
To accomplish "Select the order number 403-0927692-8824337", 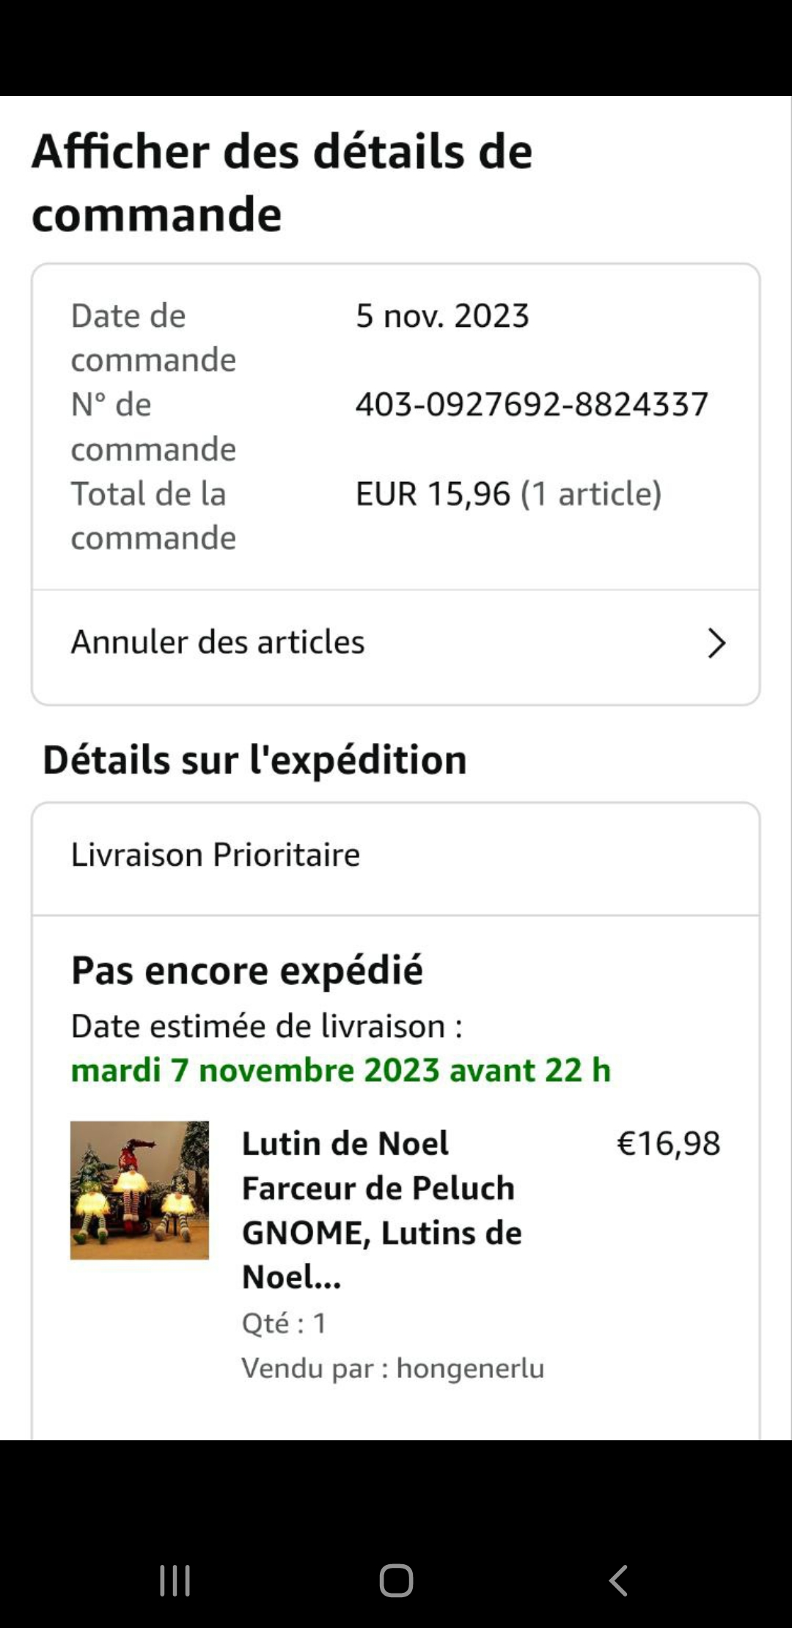I will point(532,404).
